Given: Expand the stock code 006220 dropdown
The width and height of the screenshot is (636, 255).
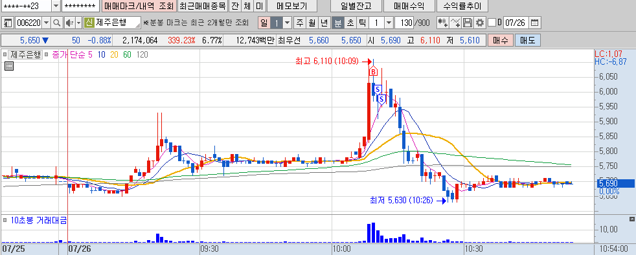Looking at the screenshot, I should coord(46,23).
